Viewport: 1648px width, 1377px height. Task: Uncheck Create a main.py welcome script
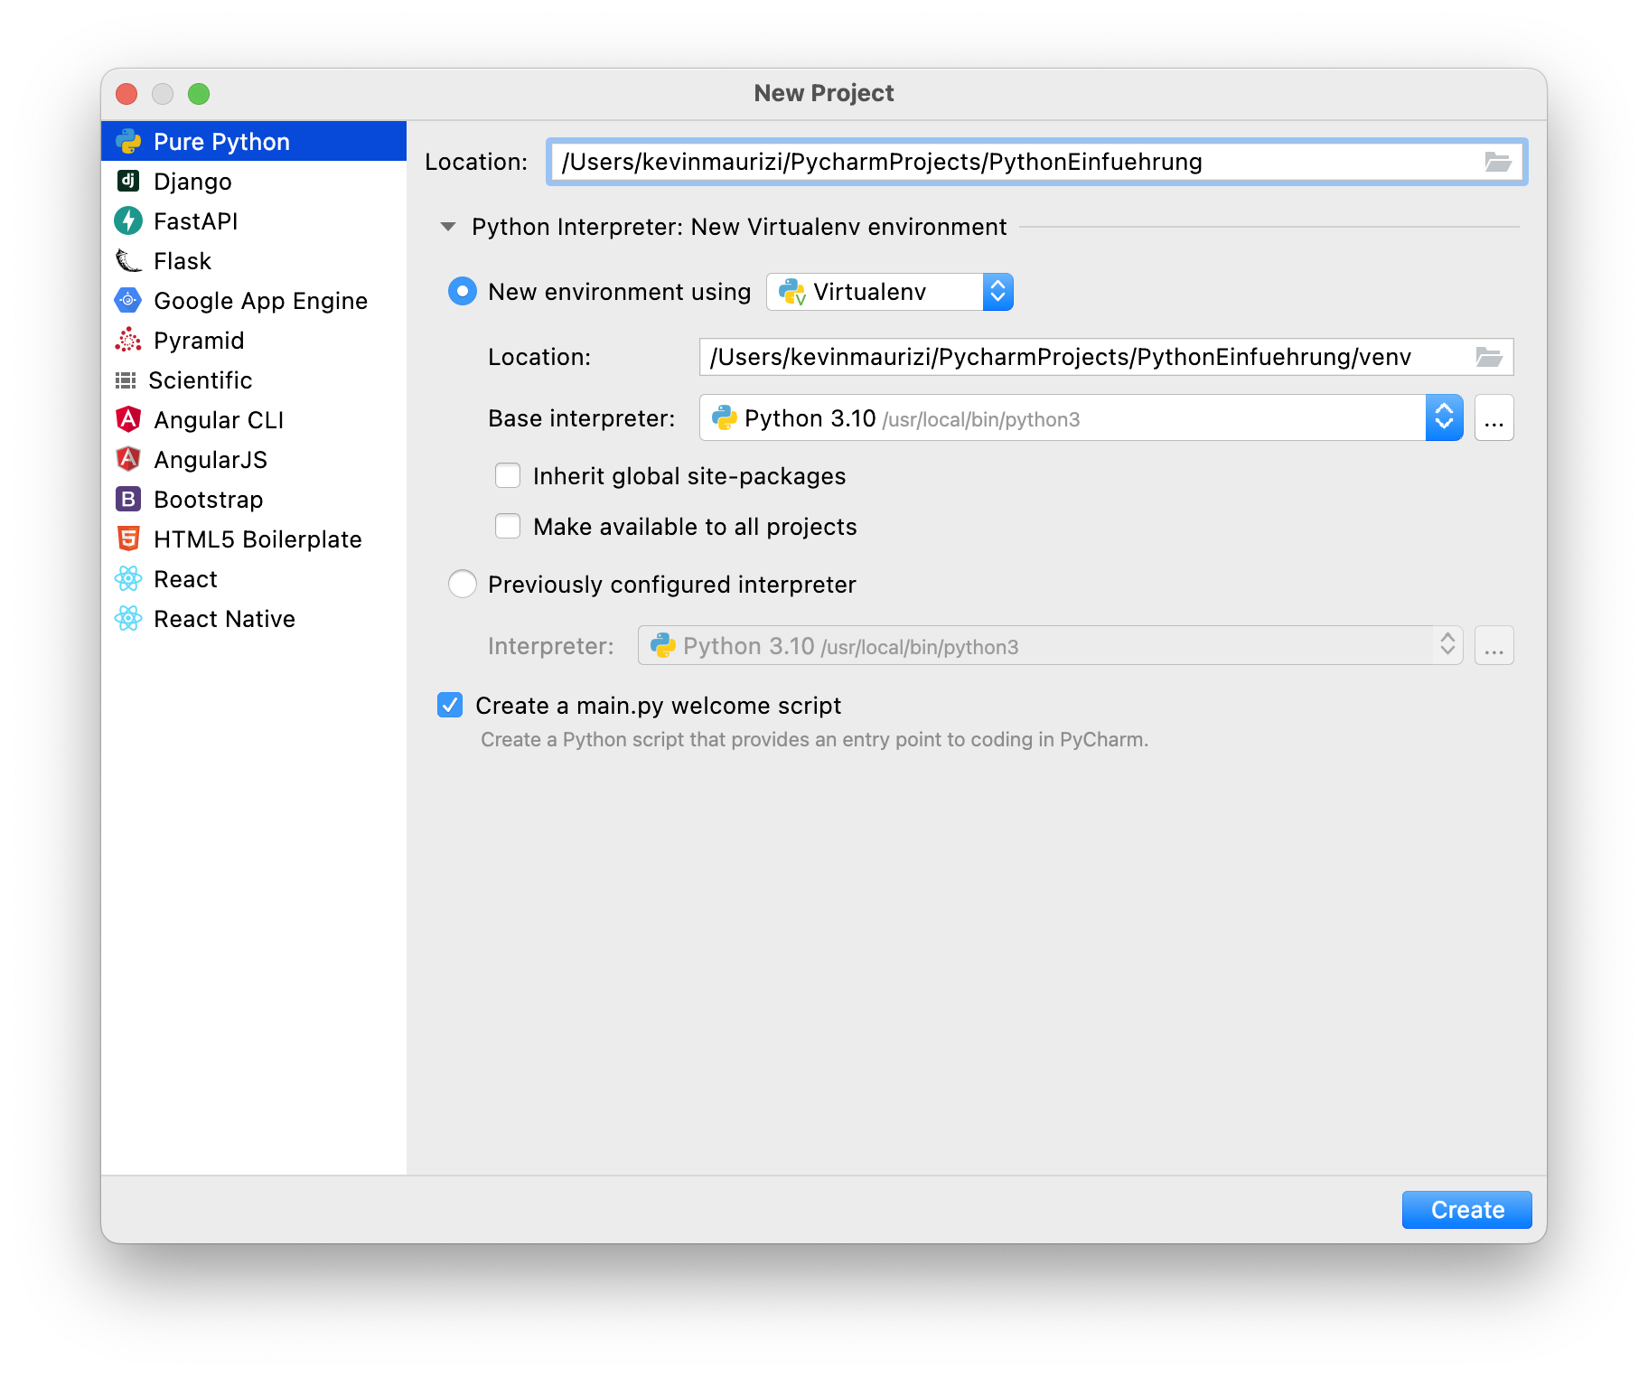click(x=450, y=705)
